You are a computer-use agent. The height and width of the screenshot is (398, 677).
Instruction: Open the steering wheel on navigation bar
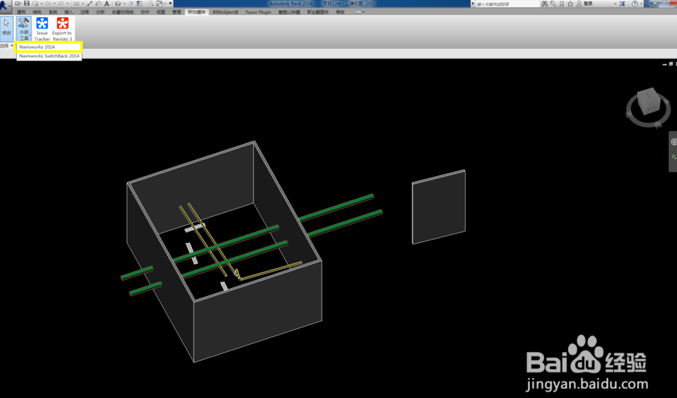click(x=674, y=142)
